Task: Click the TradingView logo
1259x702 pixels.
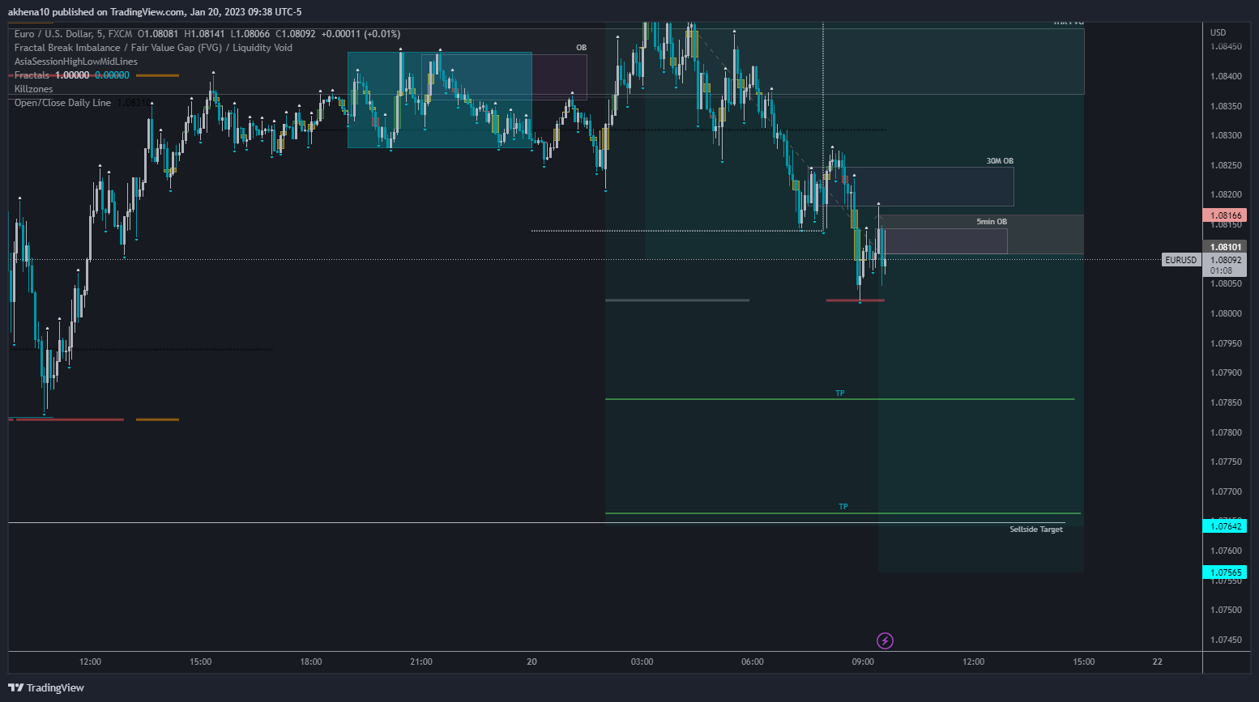Action: (46, 687)
